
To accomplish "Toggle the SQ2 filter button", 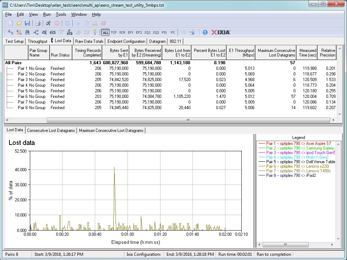I will tap(156, 33).
